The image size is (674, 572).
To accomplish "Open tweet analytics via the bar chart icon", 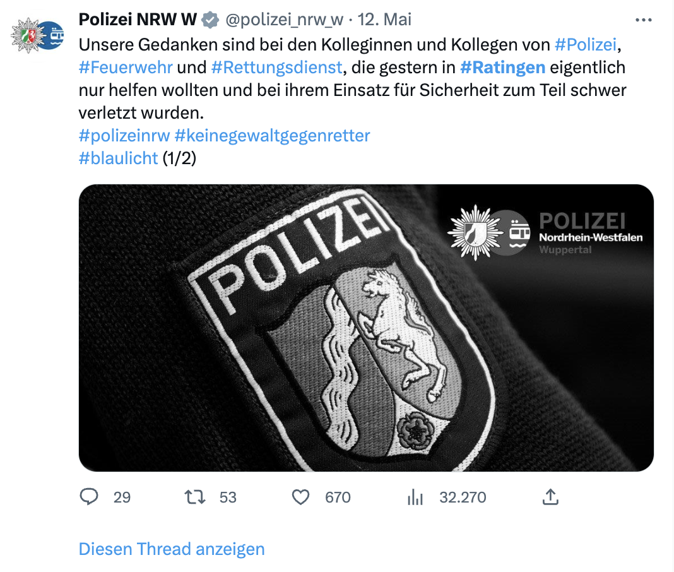I will coord(415,497).
